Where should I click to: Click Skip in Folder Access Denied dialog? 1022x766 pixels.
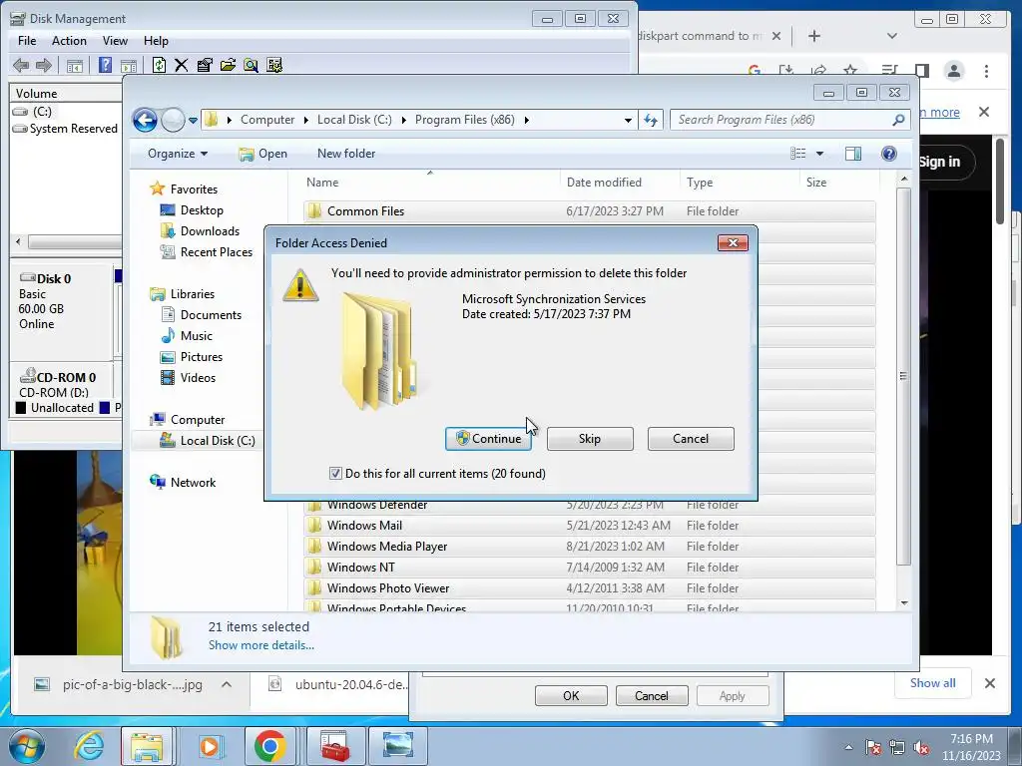pyautogui.click(x=590, y=439)
